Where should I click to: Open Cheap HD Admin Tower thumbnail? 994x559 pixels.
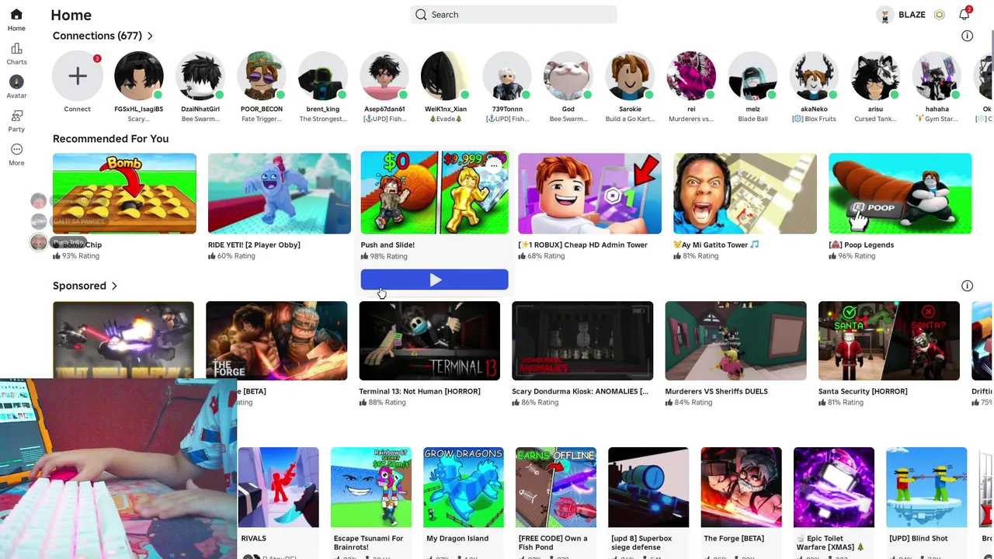[590, 193]
